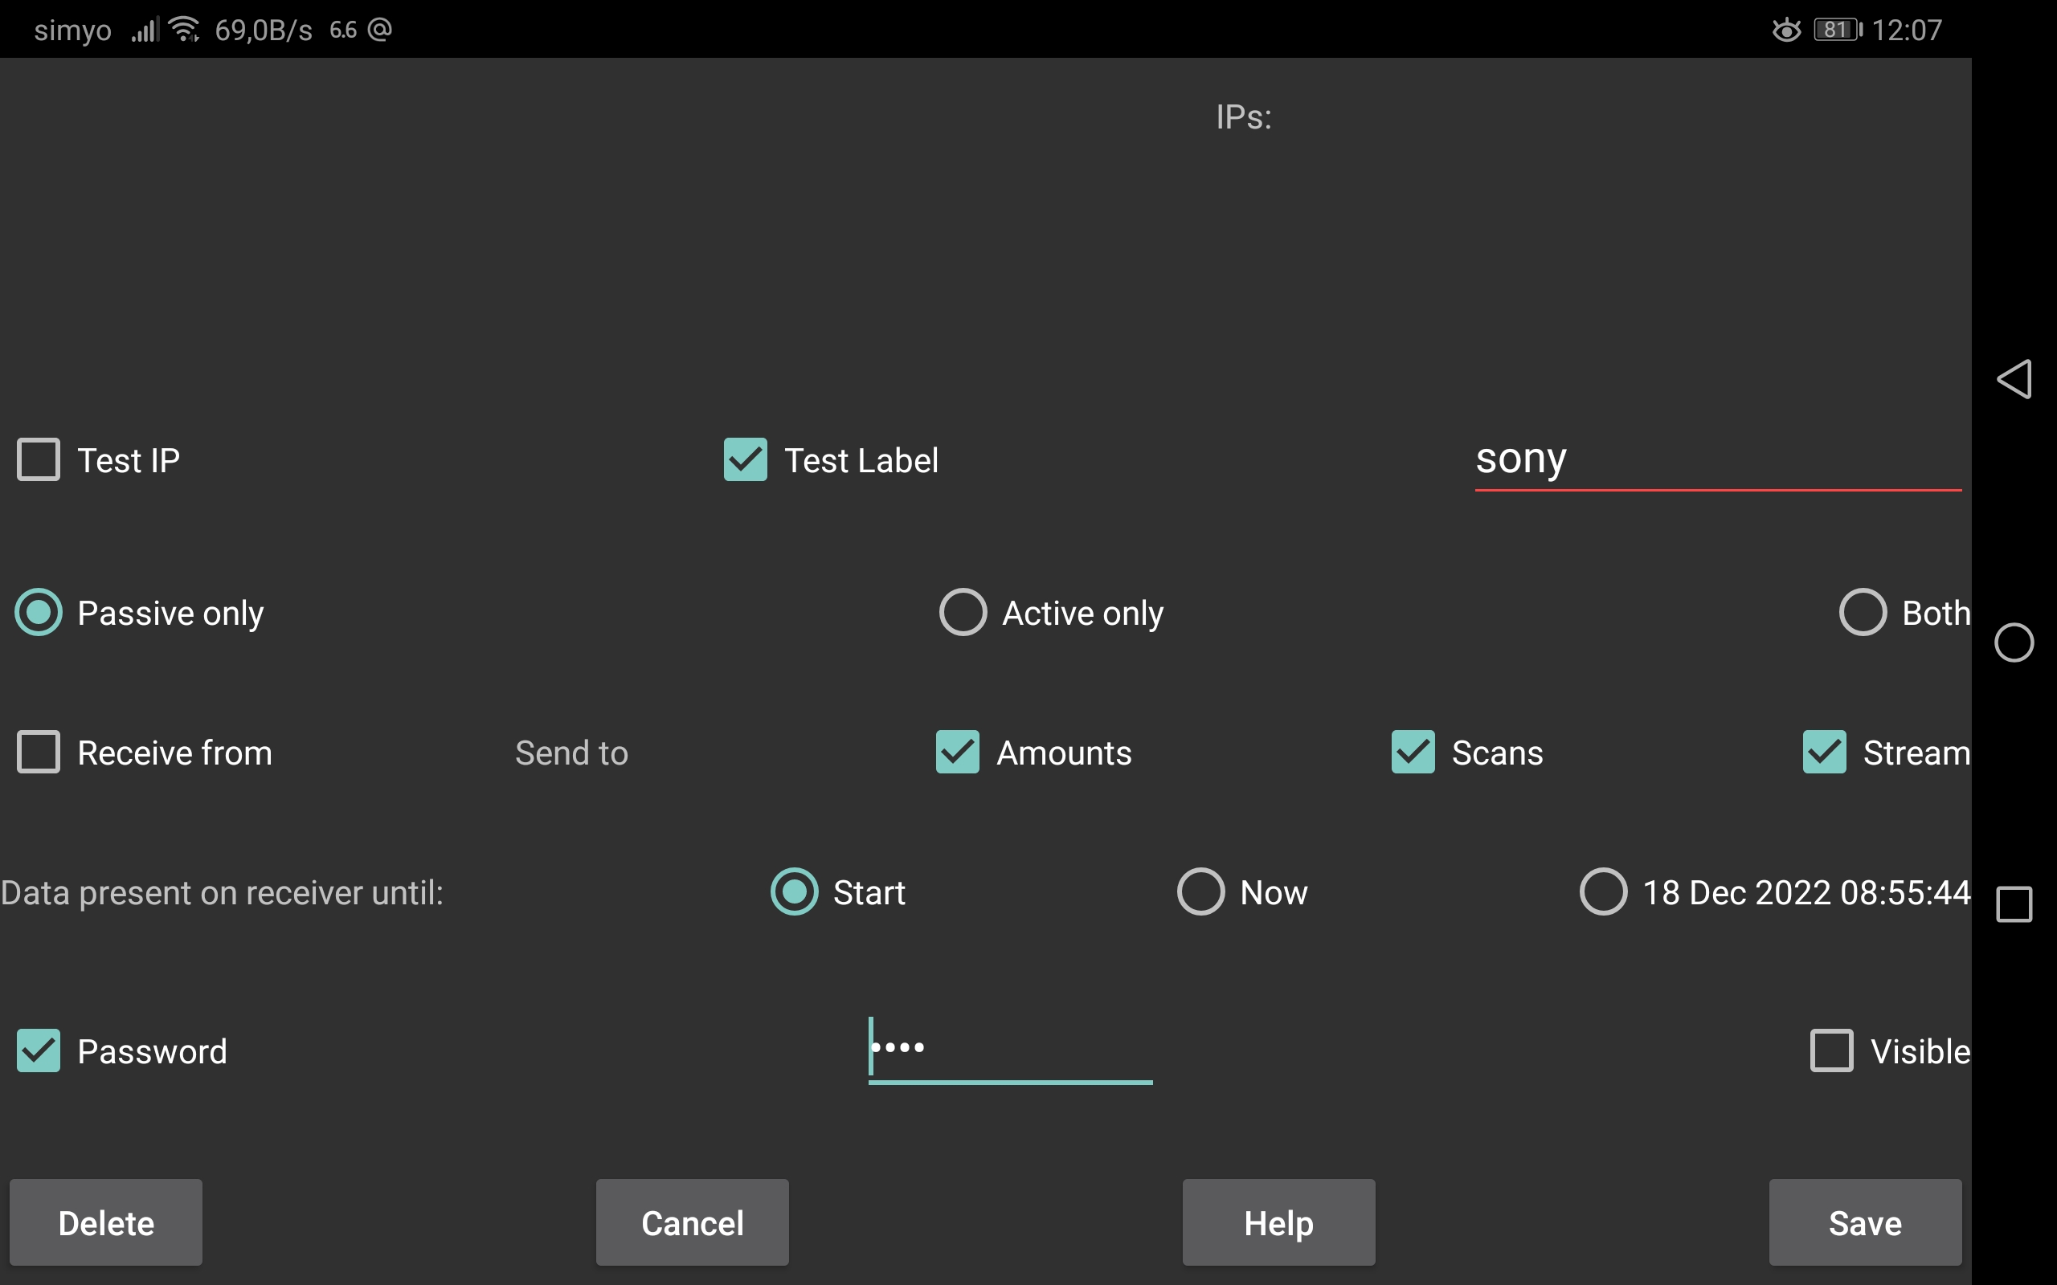Click Delete button
Viewport: 2057px width, 1285px height.
pyautogui.click(x=105, y=1222)
